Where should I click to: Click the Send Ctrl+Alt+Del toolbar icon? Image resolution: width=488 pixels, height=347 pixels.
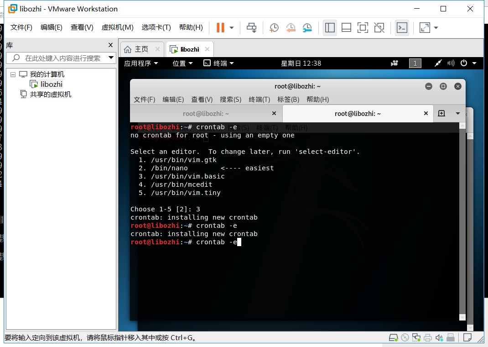(x=251, y=28)
